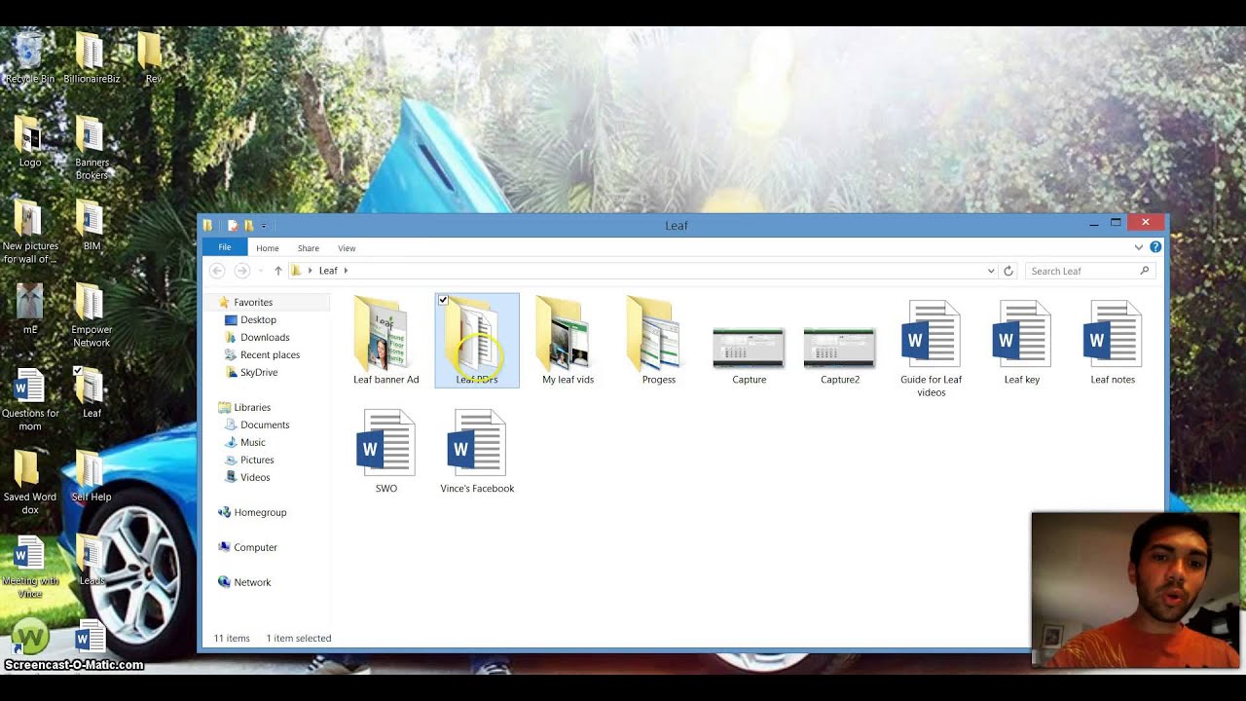The image size is (1246, 701).
Task: Go back with the Back arrow
Action: 217,271
